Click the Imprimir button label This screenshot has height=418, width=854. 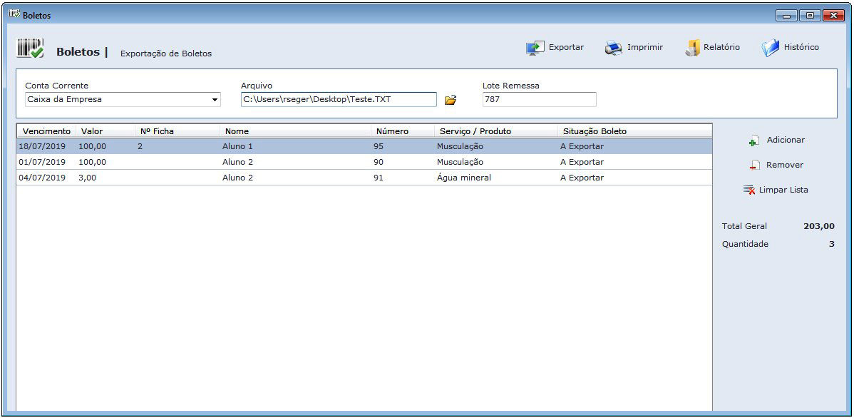click(x=645, y=47)
